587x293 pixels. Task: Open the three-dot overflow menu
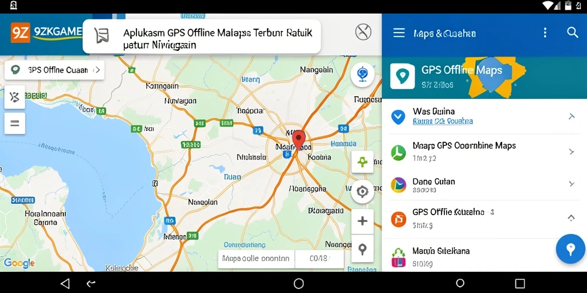545,33
